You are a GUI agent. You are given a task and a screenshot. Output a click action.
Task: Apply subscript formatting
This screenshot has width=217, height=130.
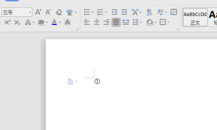tap(17, 22)
